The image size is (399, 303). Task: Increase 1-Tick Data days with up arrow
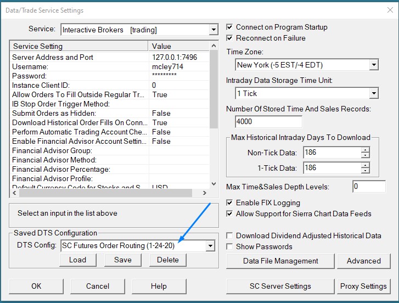tap(366, 165)
